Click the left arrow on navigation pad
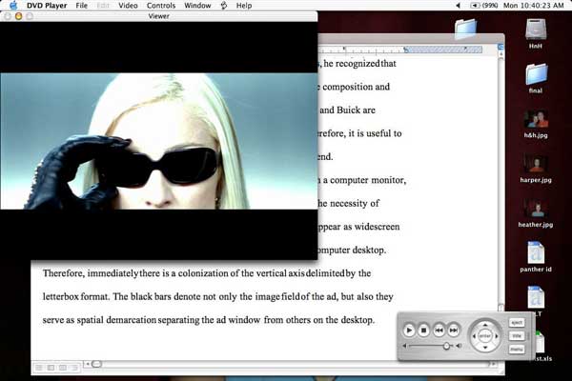This screenshot has height=381, width=572. [474, 336]
